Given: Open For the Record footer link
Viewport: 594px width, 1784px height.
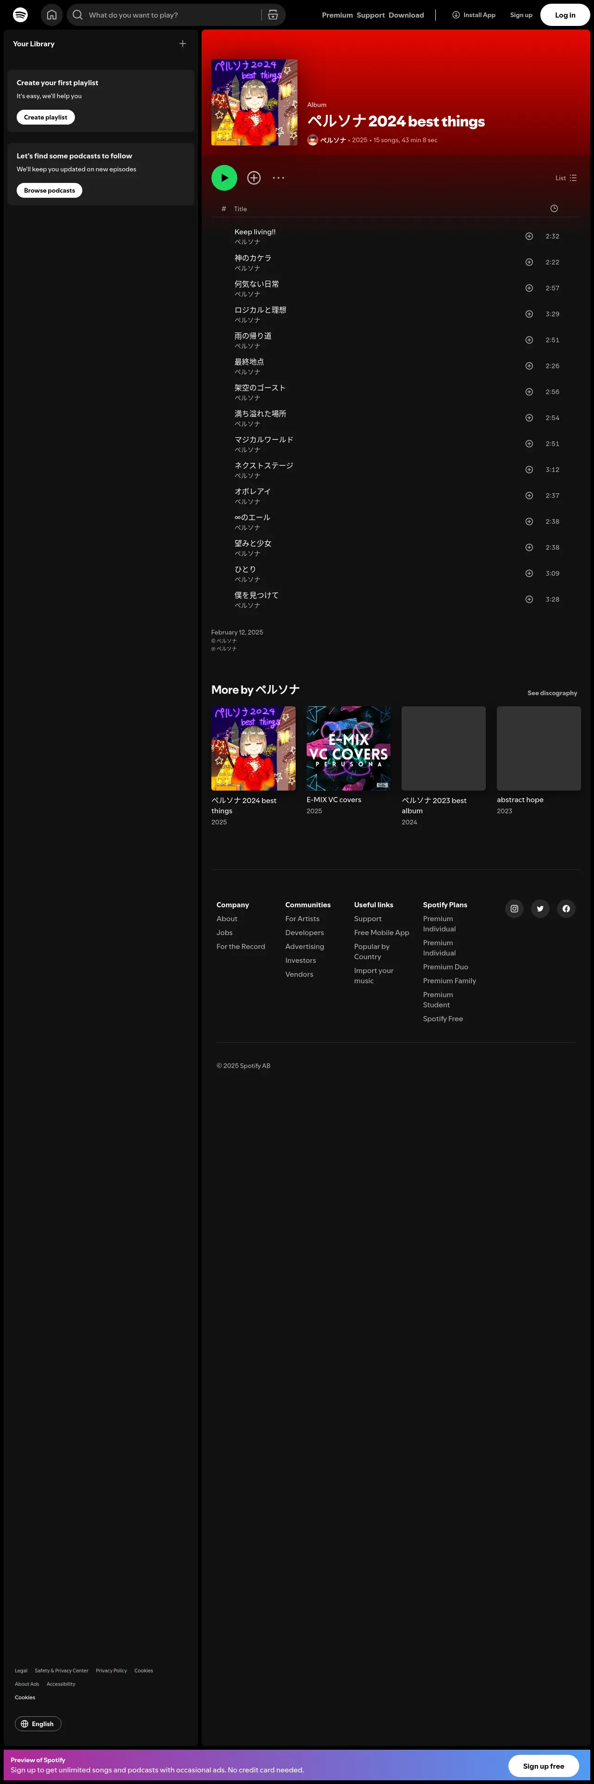Looking at the screenshot, I should (241, 947).
